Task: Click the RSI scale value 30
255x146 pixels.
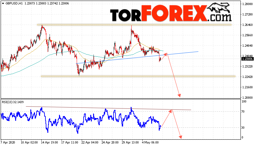Action: [243, 128]
